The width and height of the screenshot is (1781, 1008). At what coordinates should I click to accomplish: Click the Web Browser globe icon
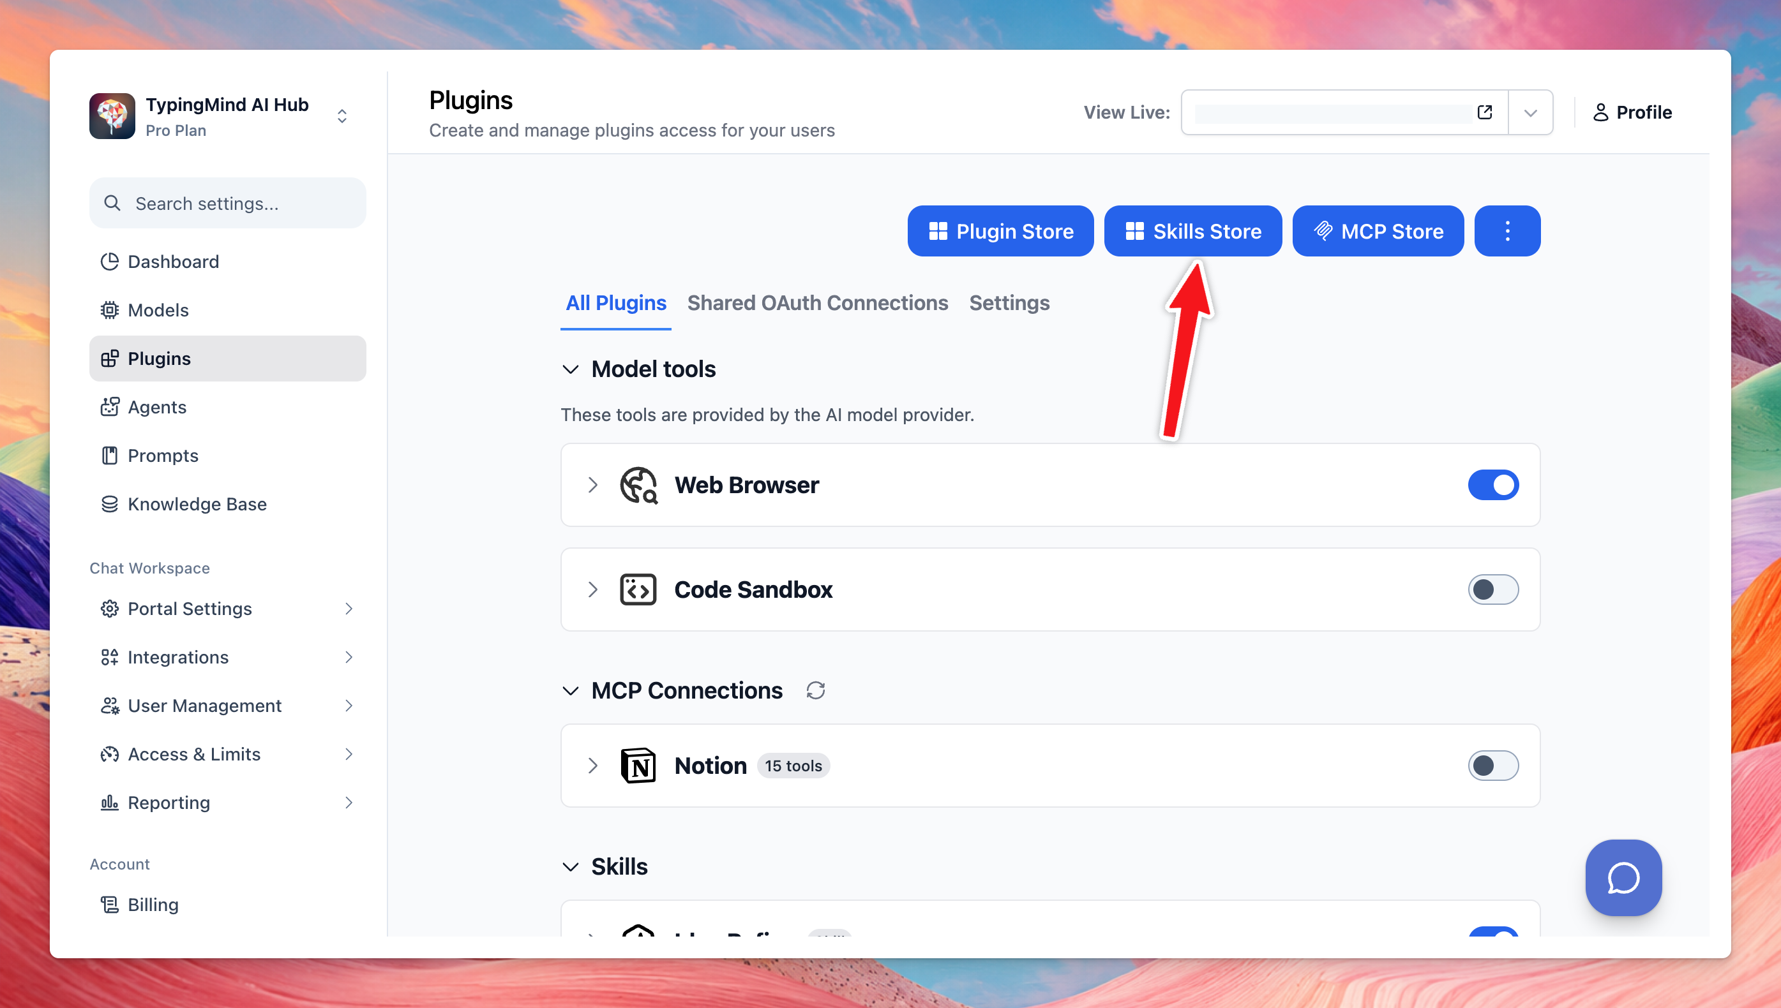(x=638, y=485)
